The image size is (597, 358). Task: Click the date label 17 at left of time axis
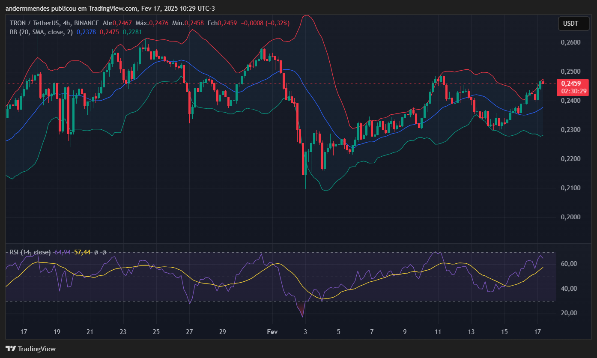click(24, 332)
